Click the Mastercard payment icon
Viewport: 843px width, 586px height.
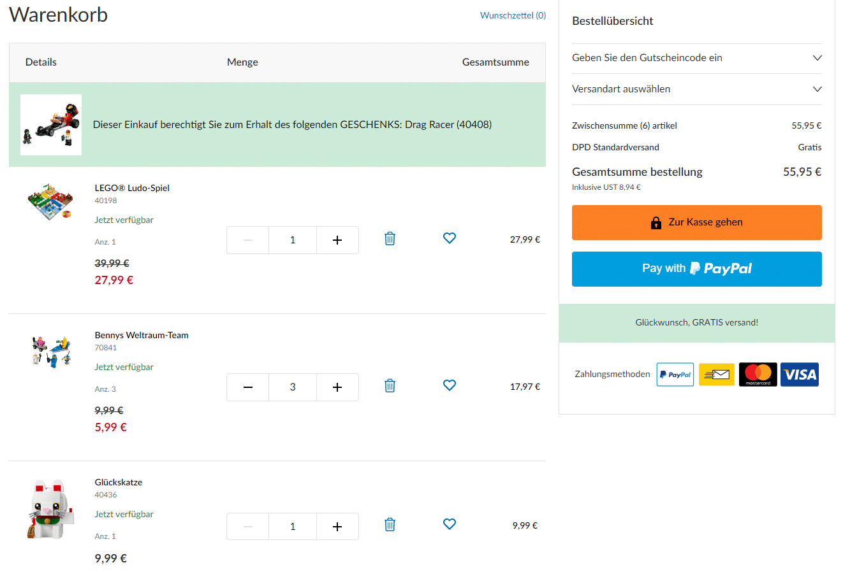click(758, 375)
